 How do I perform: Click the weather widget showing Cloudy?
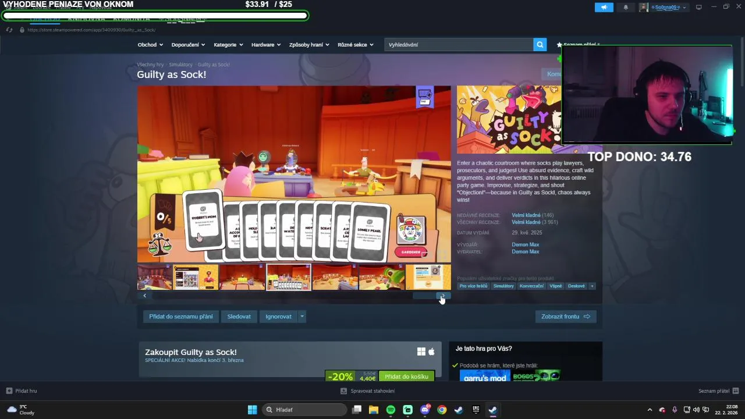pos(21,410)
